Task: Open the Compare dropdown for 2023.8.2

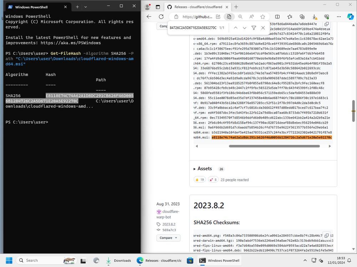Action: [168, 238]
